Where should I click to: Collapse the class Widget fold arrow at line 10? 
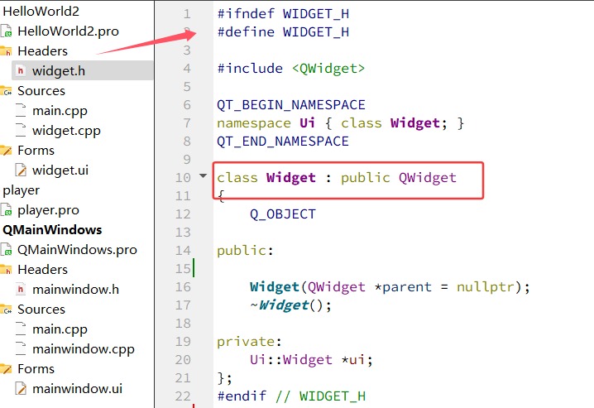(x=203, y=175)
